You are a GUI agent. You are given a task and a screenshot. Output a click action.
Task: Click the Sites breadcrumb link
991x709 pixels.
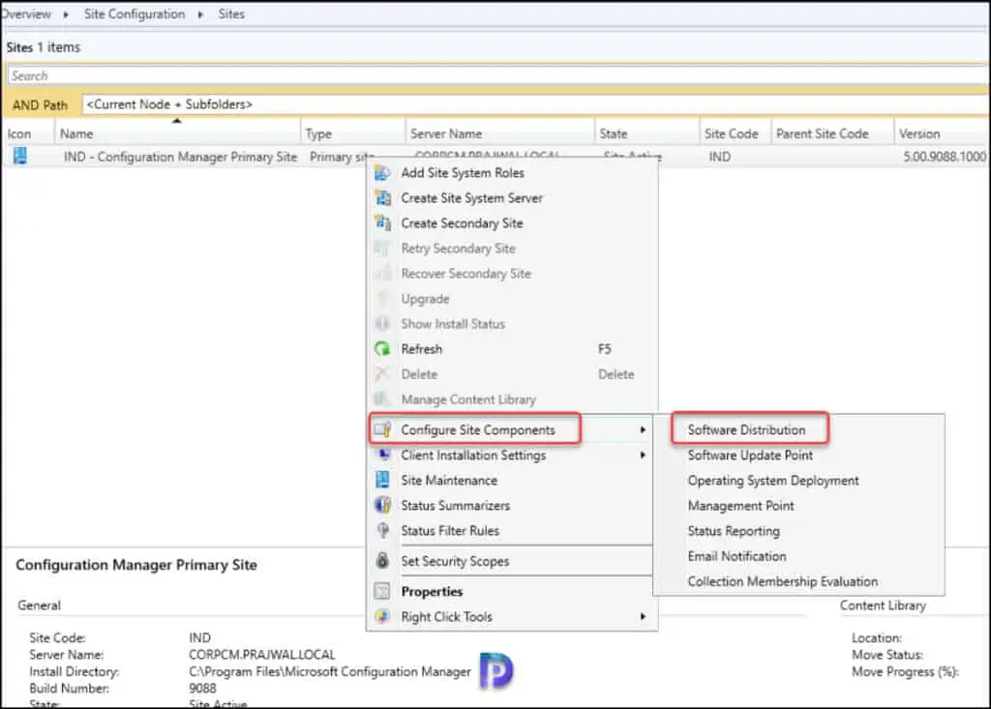[231, 14]
